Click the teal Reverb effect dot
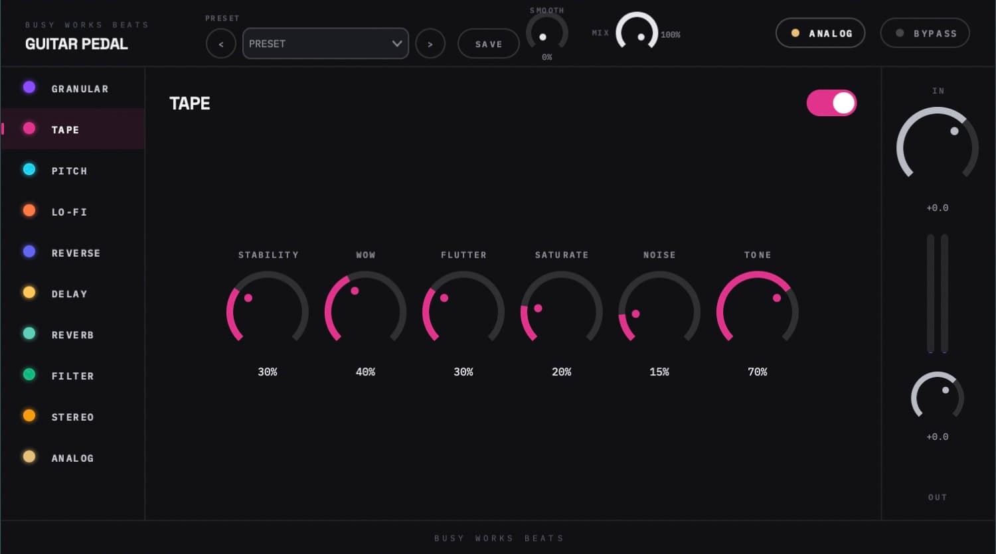996x554 pixels. [29, 334]
